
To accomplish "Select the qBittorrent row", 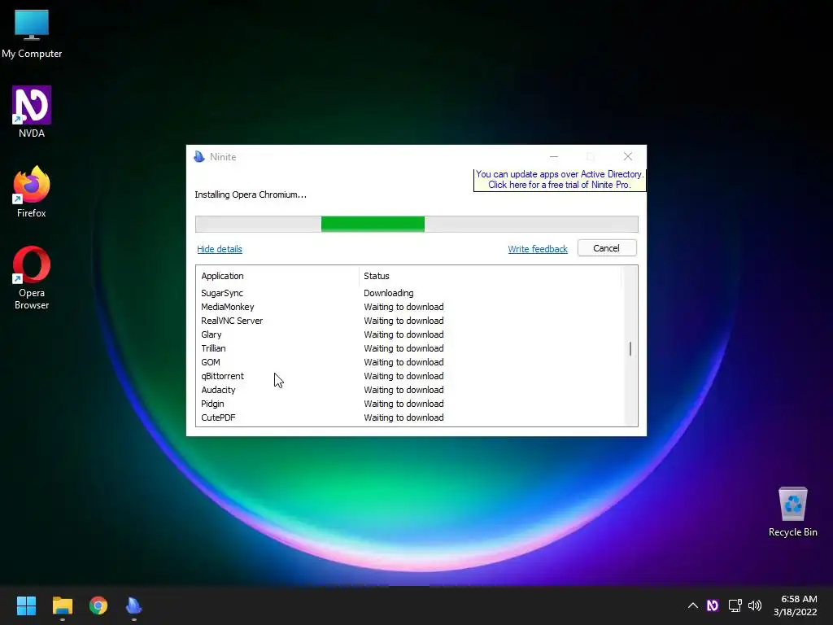I will pos(409,376).
